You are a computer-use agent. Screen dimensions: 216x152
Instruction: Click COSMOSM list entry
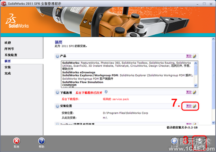click(x=69, y=85)
